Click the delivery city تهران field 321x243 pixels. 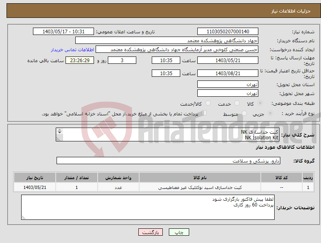click(x=228, y=93)
